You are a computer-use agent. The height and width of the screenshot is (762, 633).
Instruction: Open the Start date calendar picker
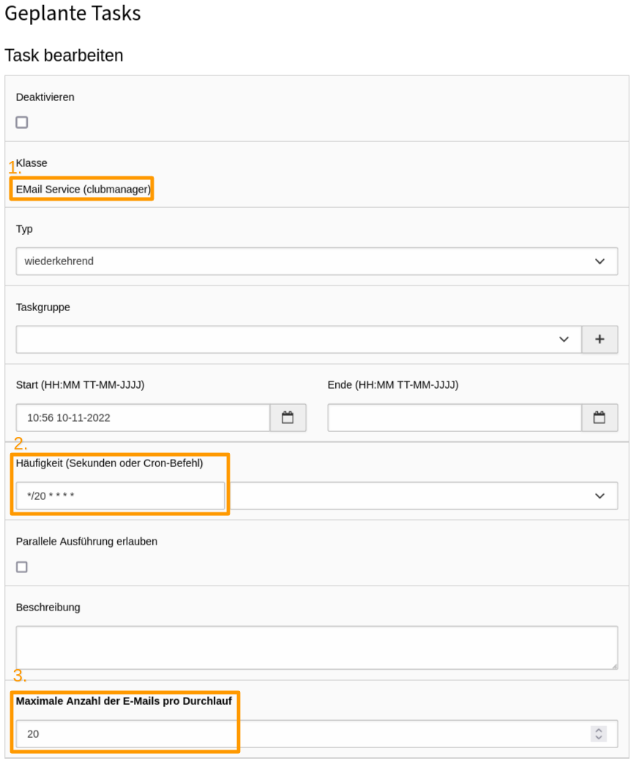click(x=288, y=417)
